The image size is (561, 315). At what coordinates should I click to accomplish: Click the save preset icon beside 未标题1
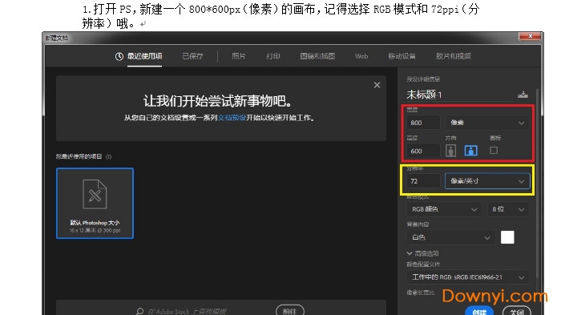[523, 95]
